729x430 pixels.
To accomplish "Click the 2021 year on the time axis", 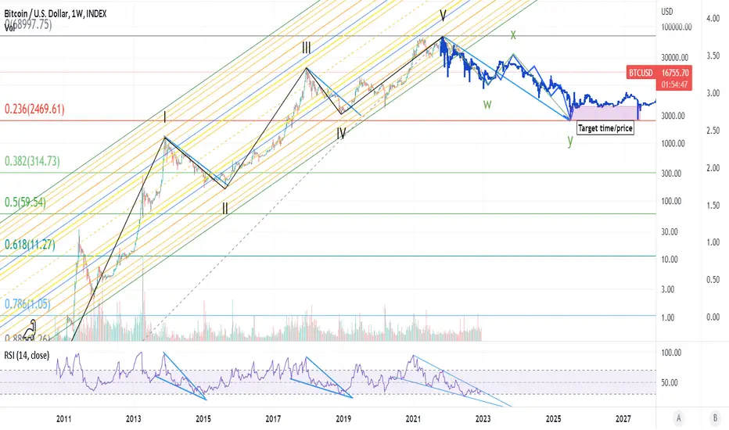I will (413, 419).
